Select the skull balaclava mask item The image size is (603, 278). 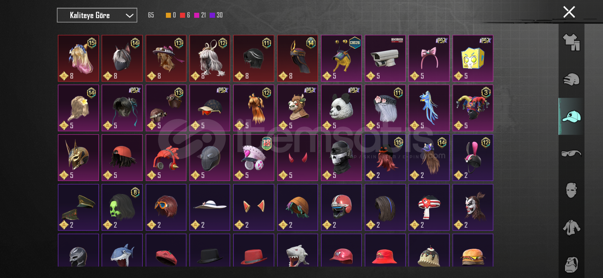(x=341, y=157)
